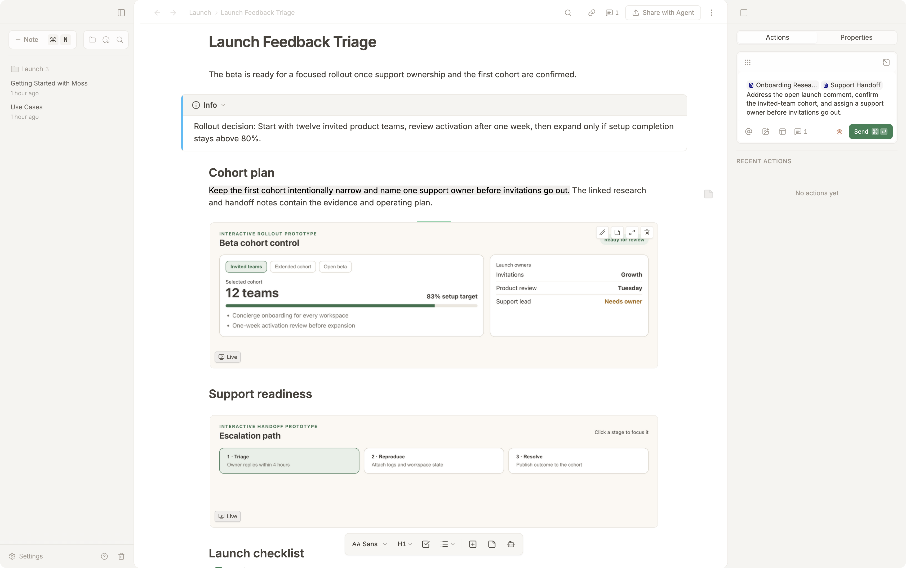
Task: Open search in the note header
Action: click(568, 13)
